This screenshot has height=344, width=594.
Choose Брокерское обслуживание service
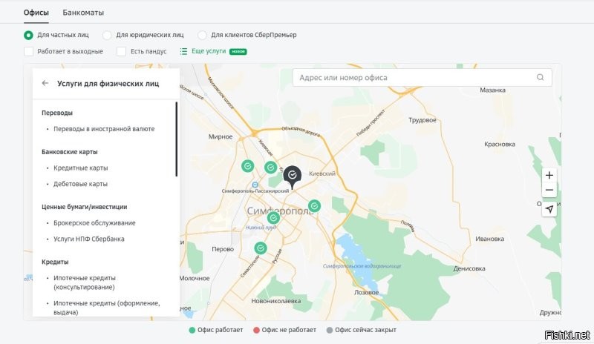point(94,223)
